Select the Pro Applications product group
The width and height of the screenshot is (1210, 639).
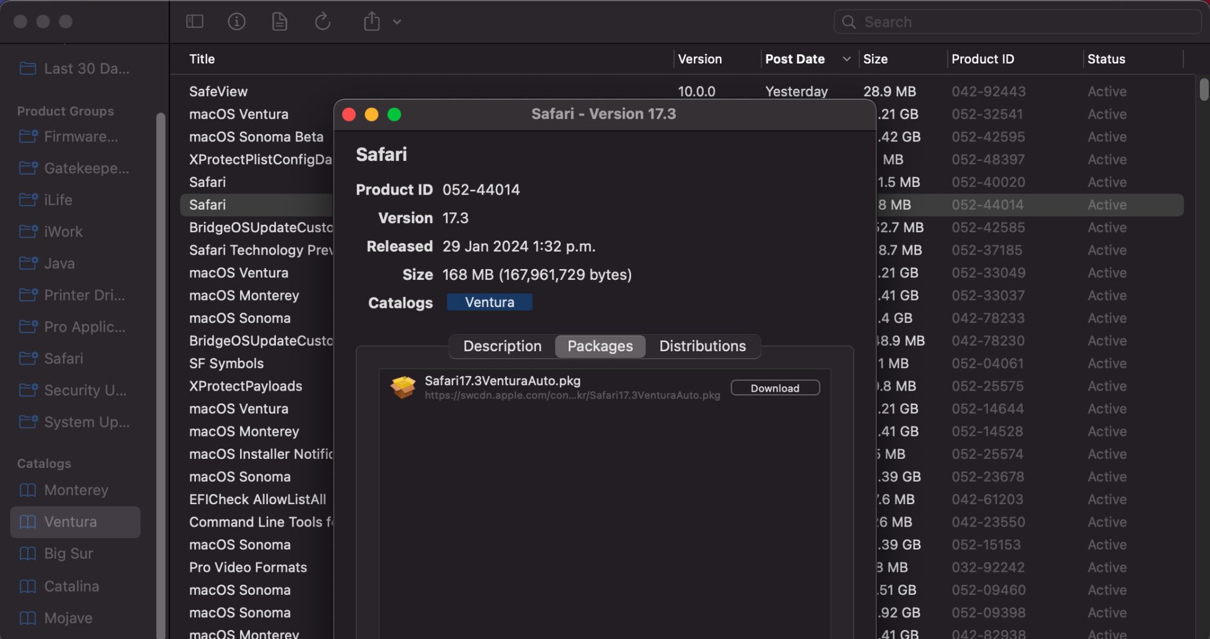pyautogui.click(x=75, y=327)
